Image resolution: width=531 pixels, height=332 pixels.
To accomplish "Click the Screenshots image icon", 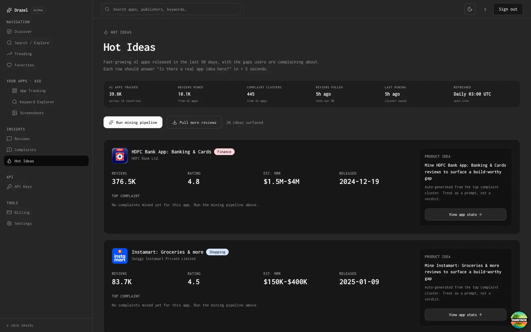I will (15, 113).
